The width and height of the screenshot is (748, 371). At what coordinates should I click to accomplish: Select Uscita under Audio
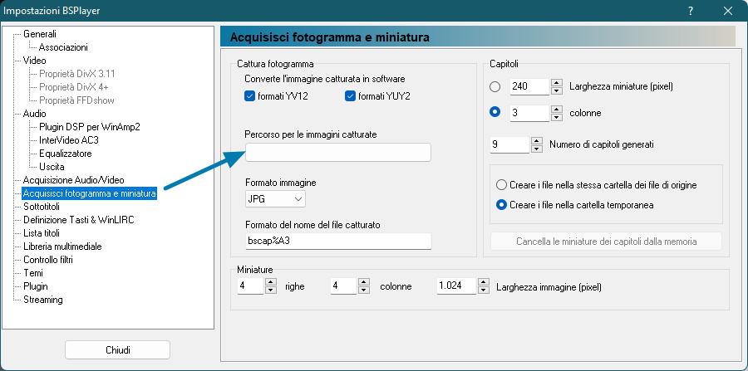click(52, 167)
